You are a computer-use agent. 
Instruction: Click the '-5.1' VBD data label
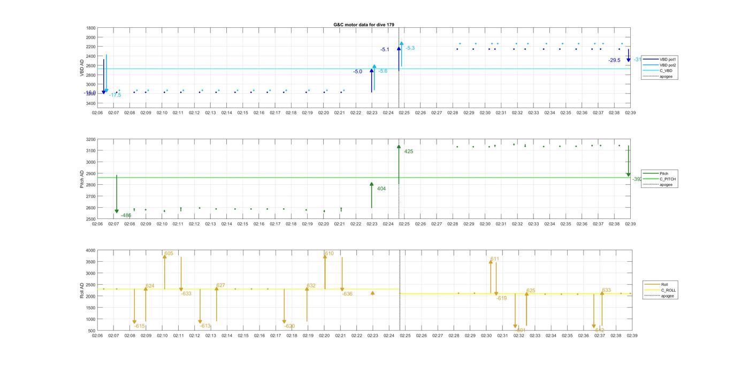[385, 50]
